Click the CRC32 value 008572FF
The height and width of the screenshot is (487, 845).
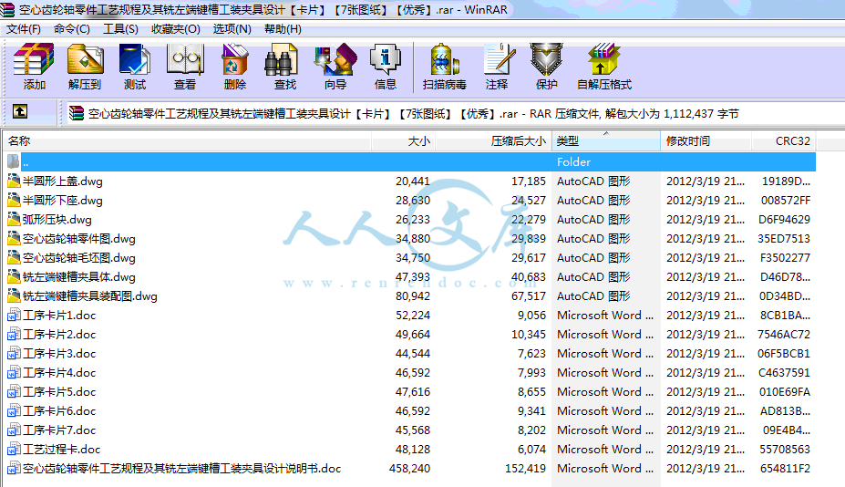[786, 200]
